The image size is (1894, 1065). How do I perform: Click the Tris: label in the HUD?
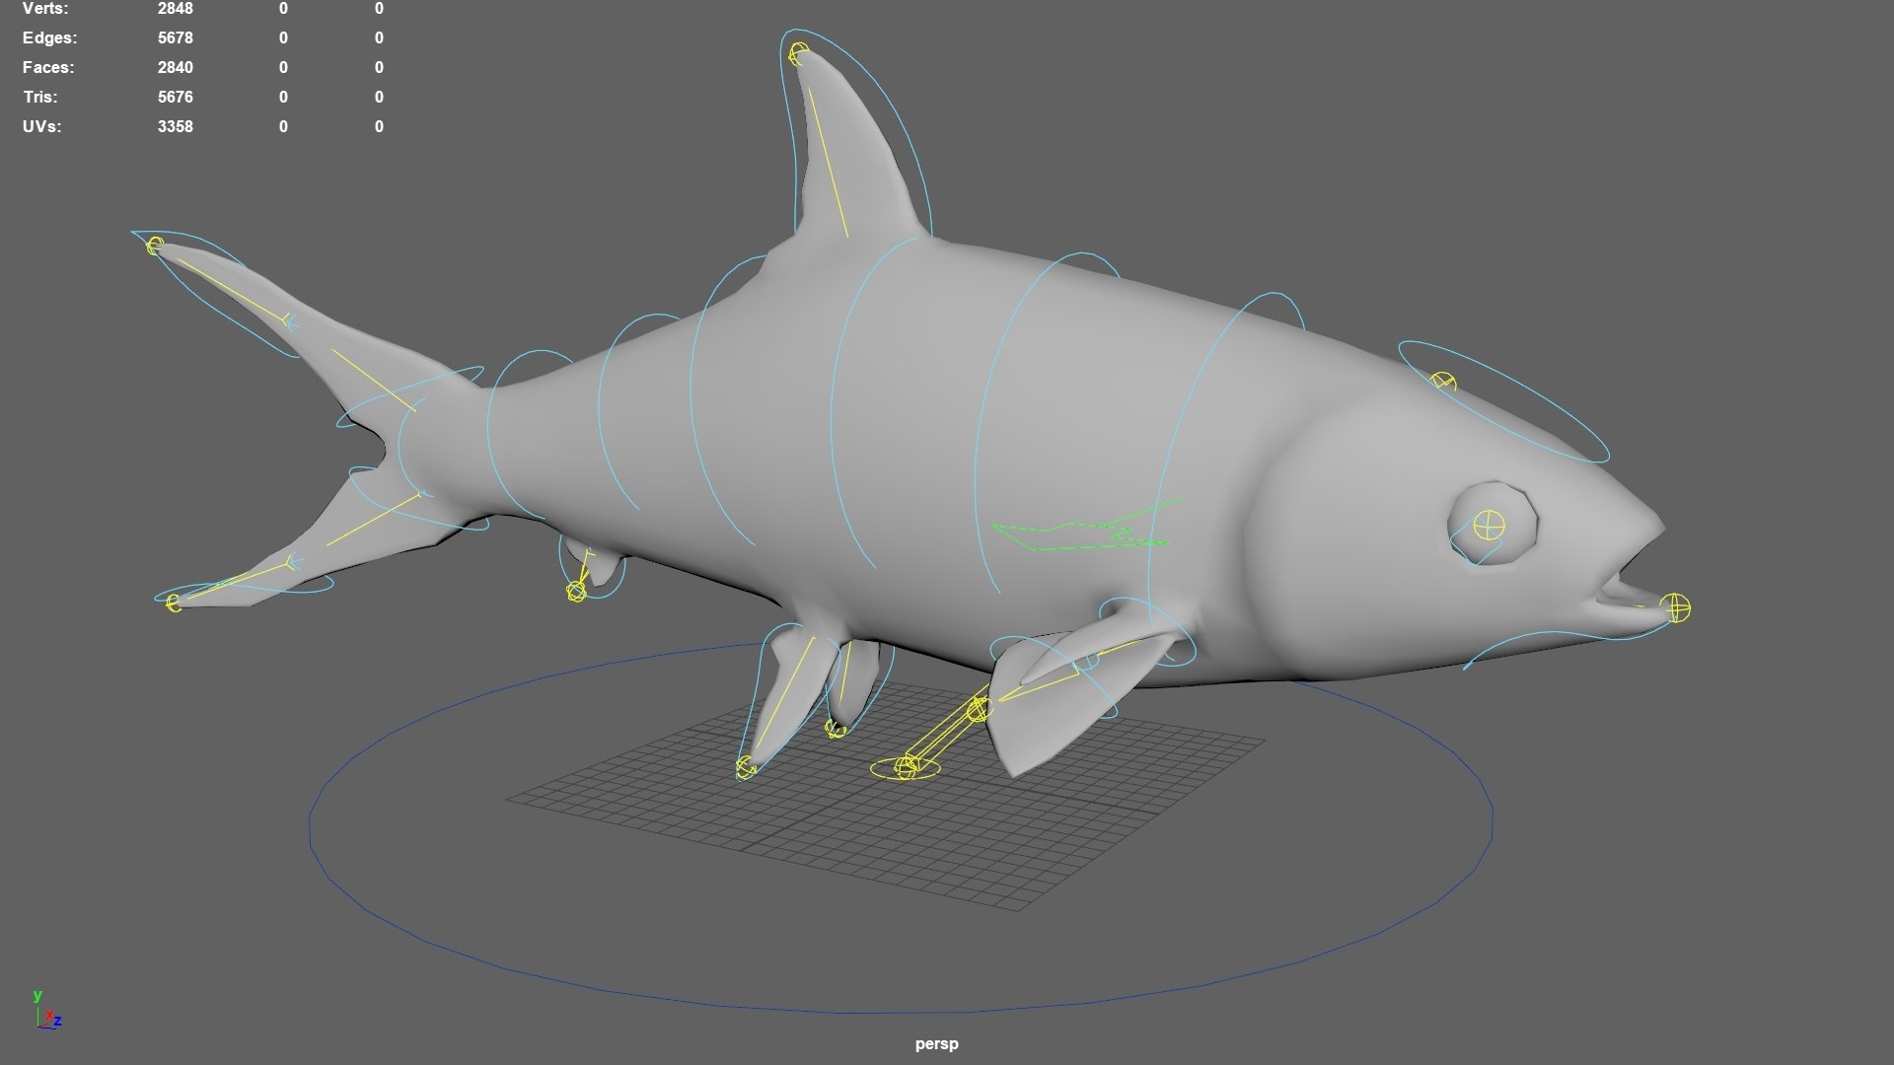[40, 97]
